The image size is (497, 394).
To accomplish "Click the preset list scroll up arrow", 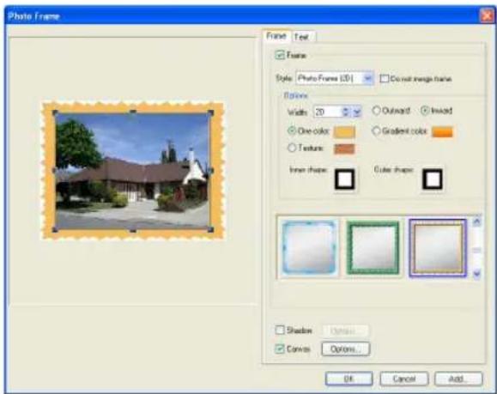I will (x=476, y=221).
